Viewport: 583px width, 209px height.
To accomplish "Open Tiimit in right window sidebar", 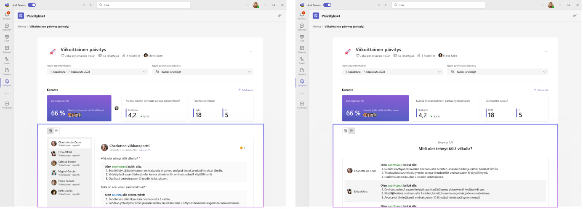I will coord(302,38).
